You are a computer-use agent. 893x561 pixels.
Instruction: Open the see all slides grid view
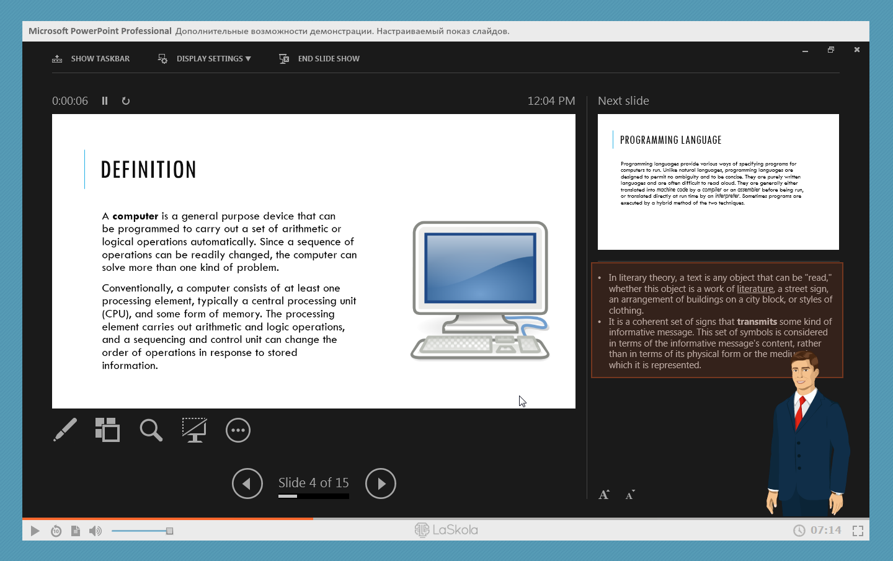point(107,430)
